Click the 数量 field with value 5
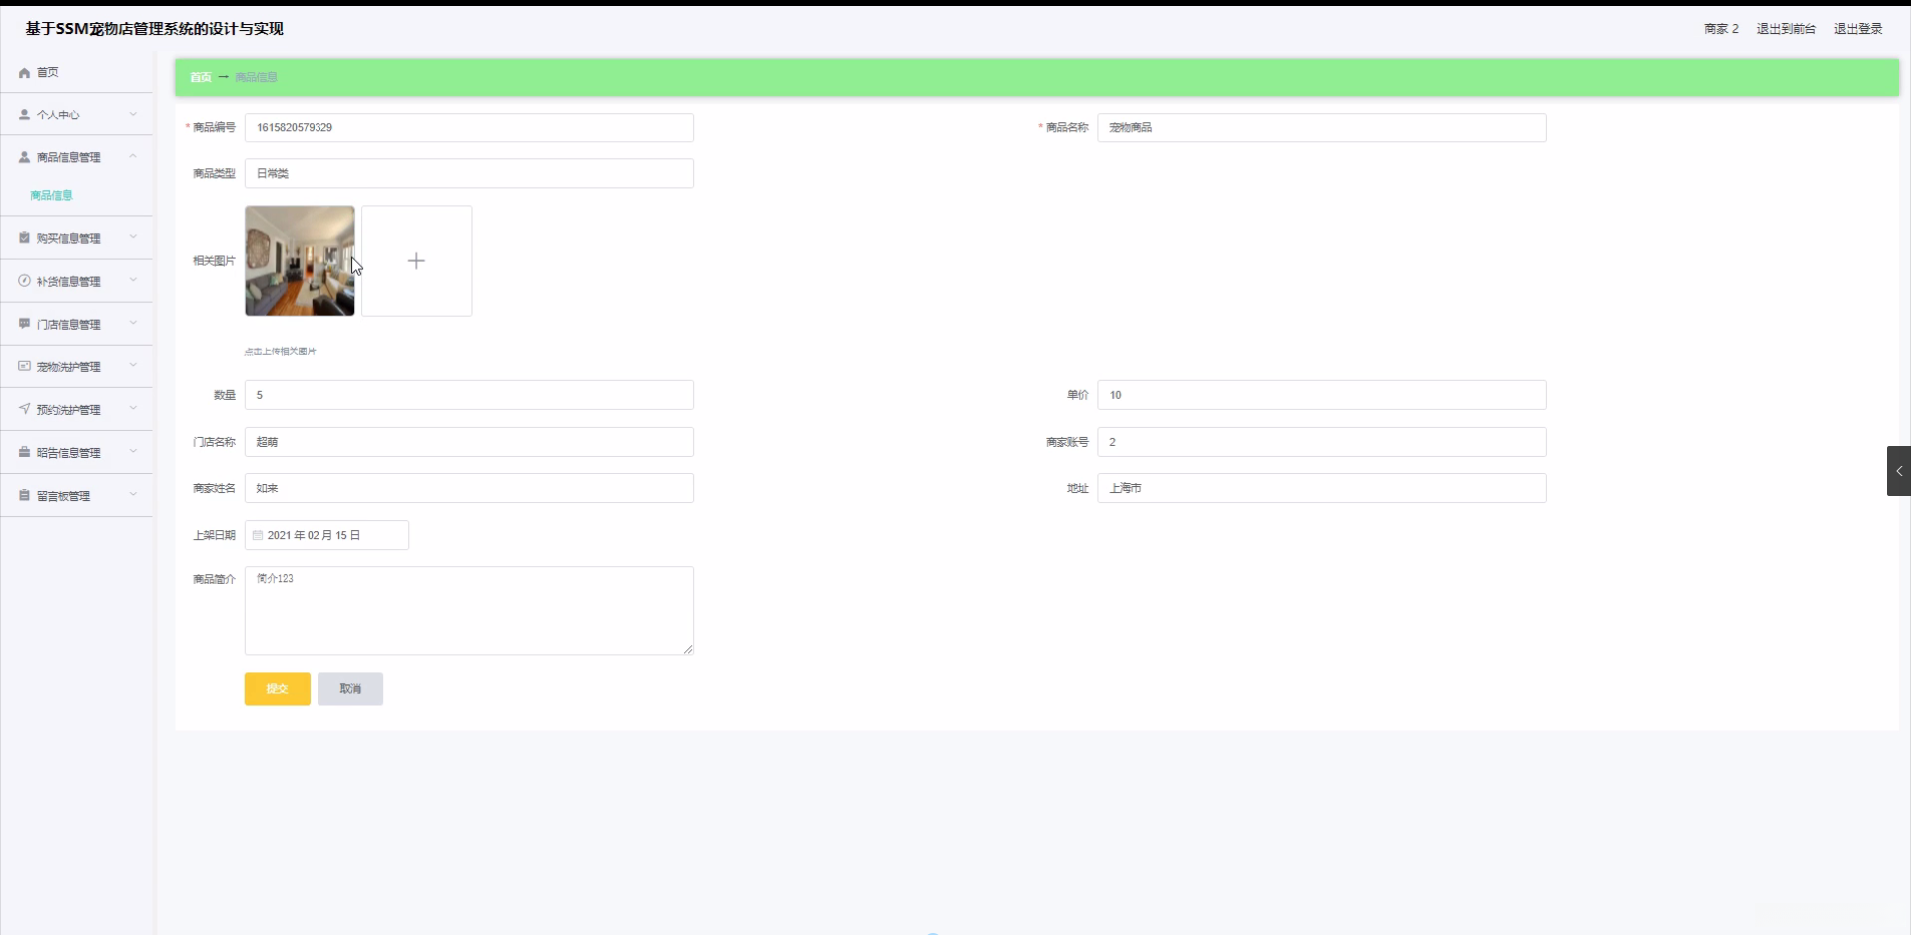Viewport: 1911px width, 935px height. coord(469,395)
